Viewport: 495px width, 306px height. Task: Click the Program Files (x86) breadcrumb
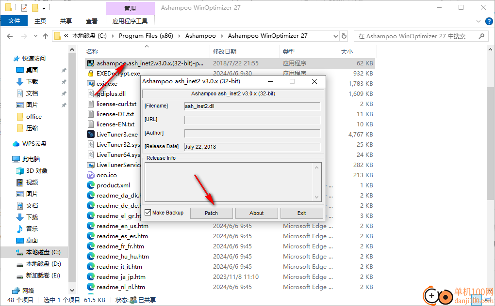[146, 36]
